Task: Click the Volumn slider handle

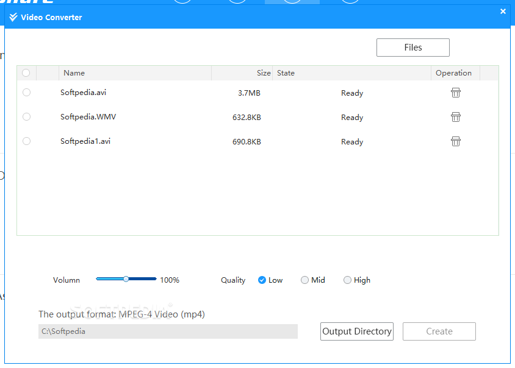Action: [126, 279]
